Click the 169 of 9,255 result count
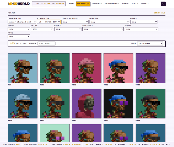Viewport: 174px width, 147px height. coord(18,43)
